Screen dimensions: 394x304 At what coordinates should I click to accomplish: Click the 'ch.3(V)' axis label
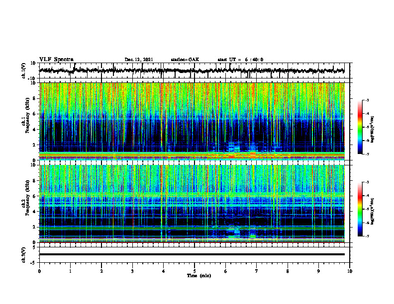[24, 255]
